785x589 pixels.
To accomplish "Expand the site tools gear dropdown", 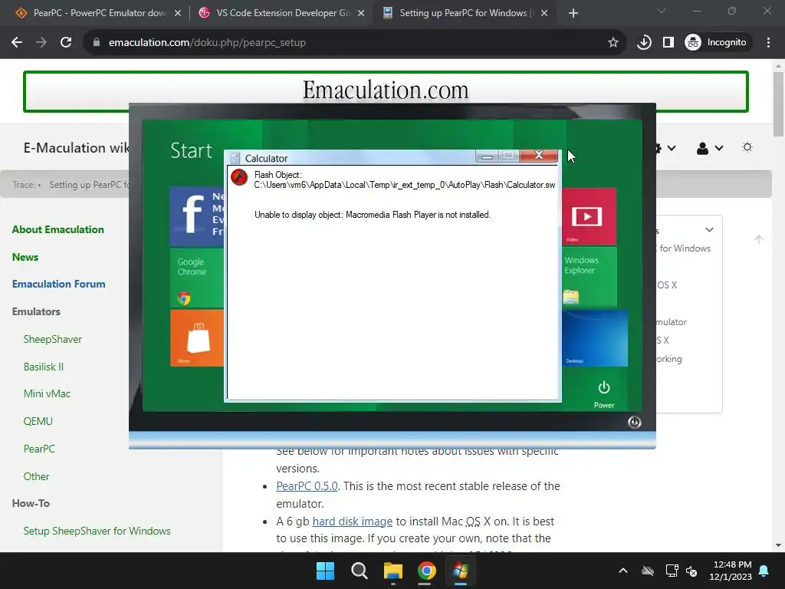I will [x=666, y=148].
